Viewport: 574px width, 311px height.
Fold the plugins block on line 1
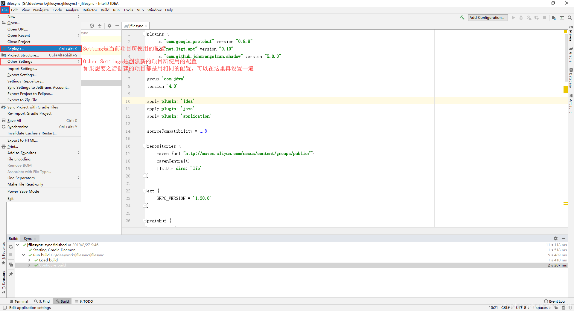click(x=145, y=34)
